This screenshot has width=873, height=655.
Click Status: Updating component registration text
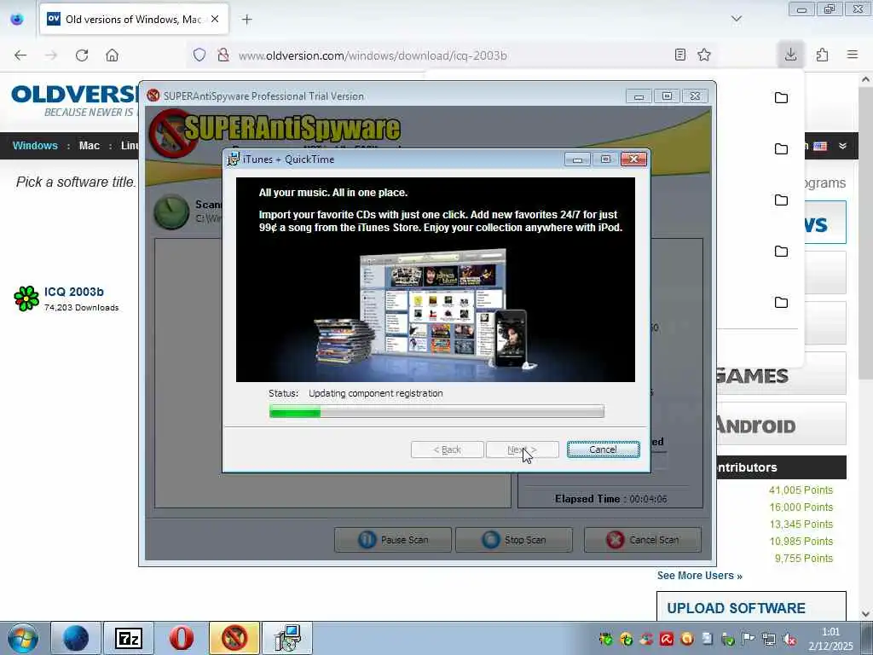(356, 393)
